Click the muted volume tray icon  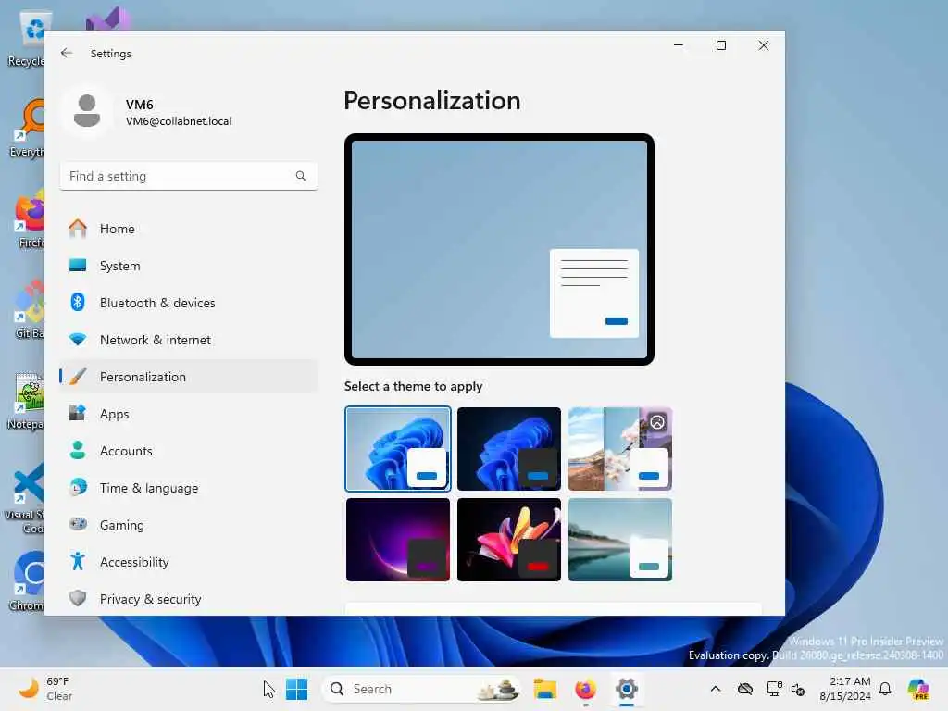(x=798, y=689)
